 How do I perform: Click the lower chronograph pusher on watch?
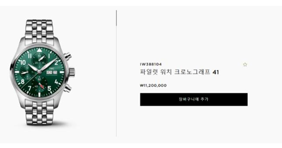click(68, 88)
